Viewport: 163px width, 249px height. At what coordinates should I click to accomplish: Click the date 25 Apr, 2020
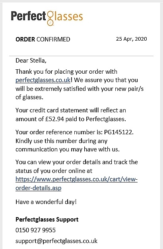(131, 39)
